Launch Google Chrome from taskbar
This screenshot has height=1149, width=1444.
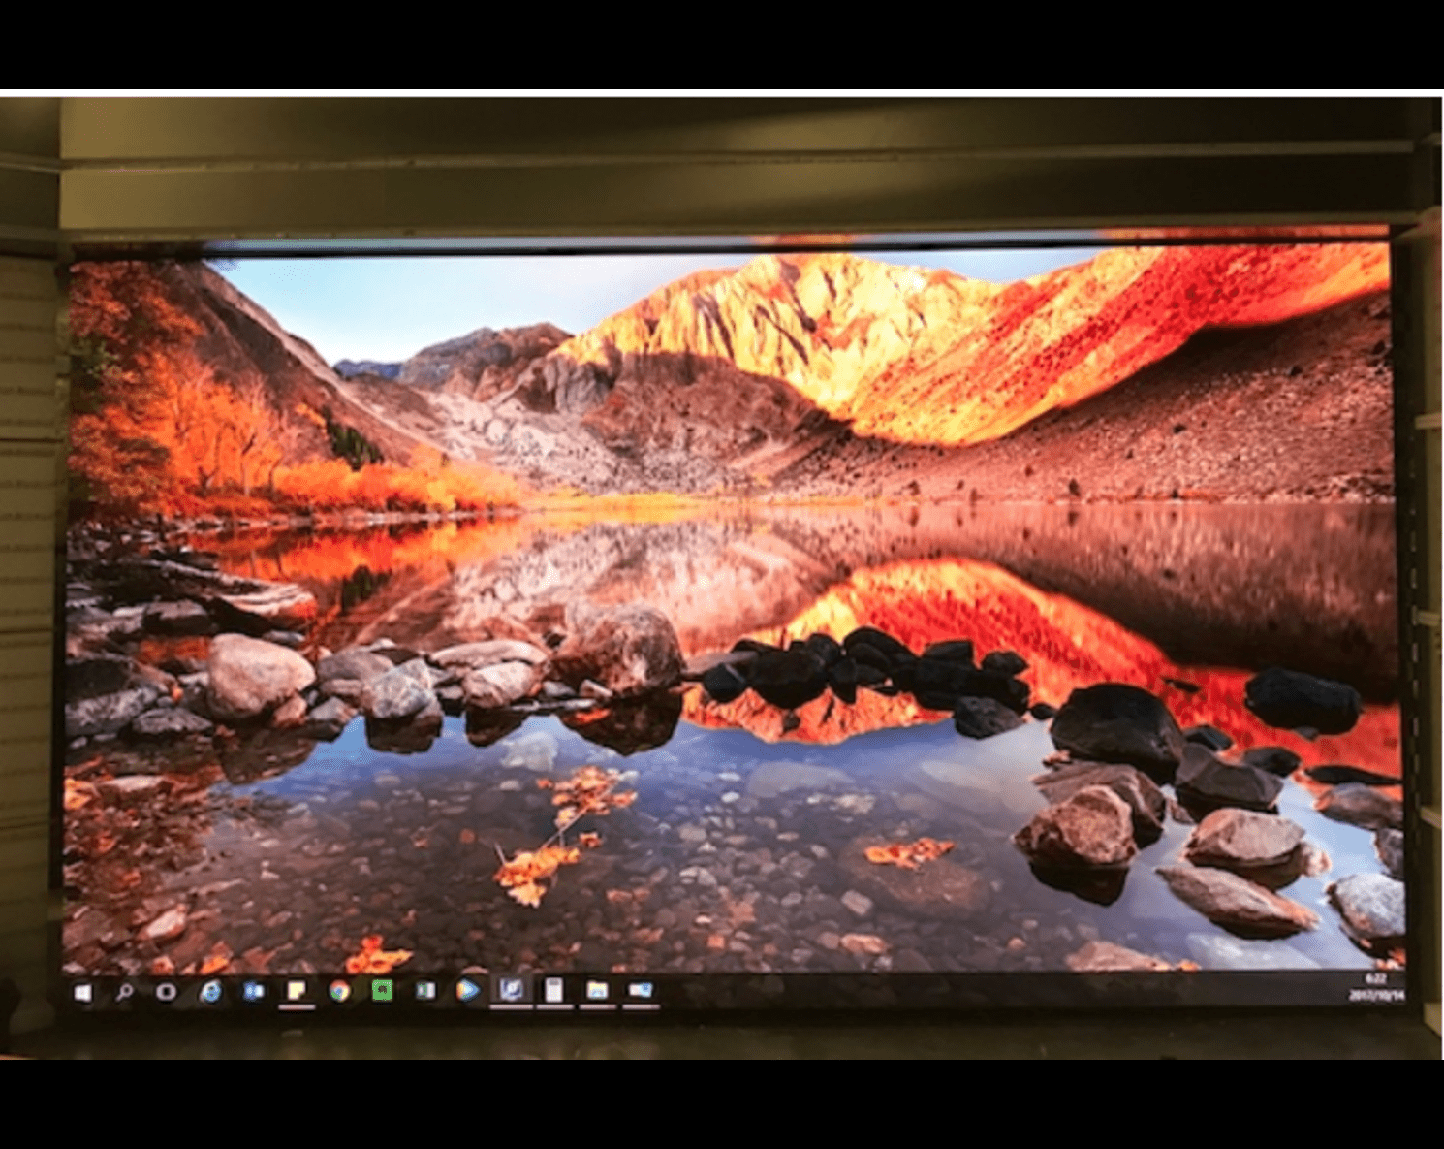[x=339, y=991]
